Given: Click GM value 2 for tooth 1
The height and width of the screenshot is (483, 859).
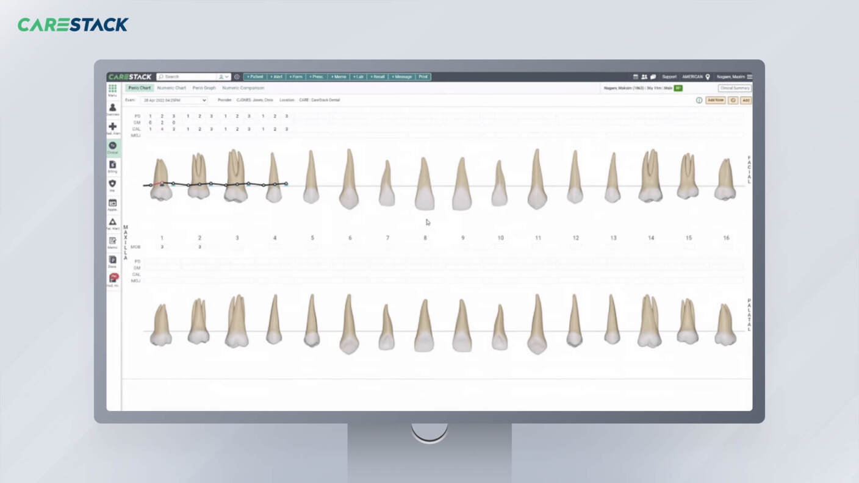Looking at the screenshot, I should tap(162, 123).
